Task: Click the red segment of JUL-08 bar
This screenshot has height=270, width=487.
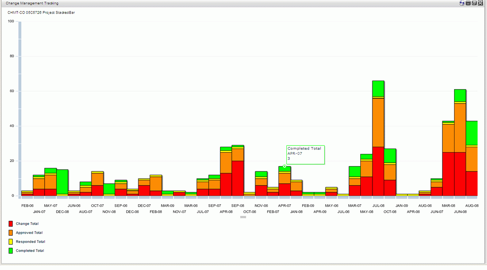Action: (378, 171)
